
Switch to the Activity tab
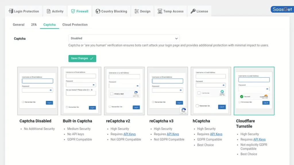tap(55, 11)
